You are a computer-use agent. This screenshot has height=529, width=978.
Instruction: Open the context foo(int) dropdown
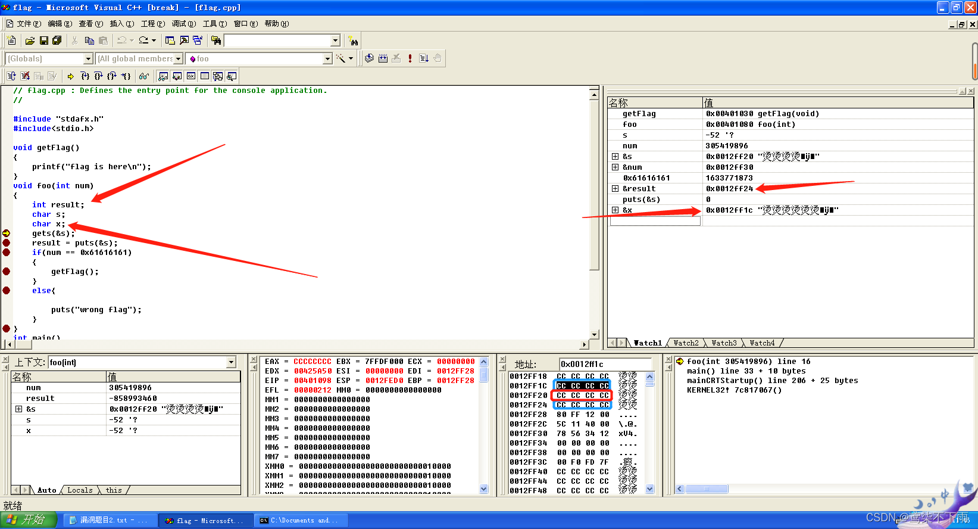click(232, 362)
